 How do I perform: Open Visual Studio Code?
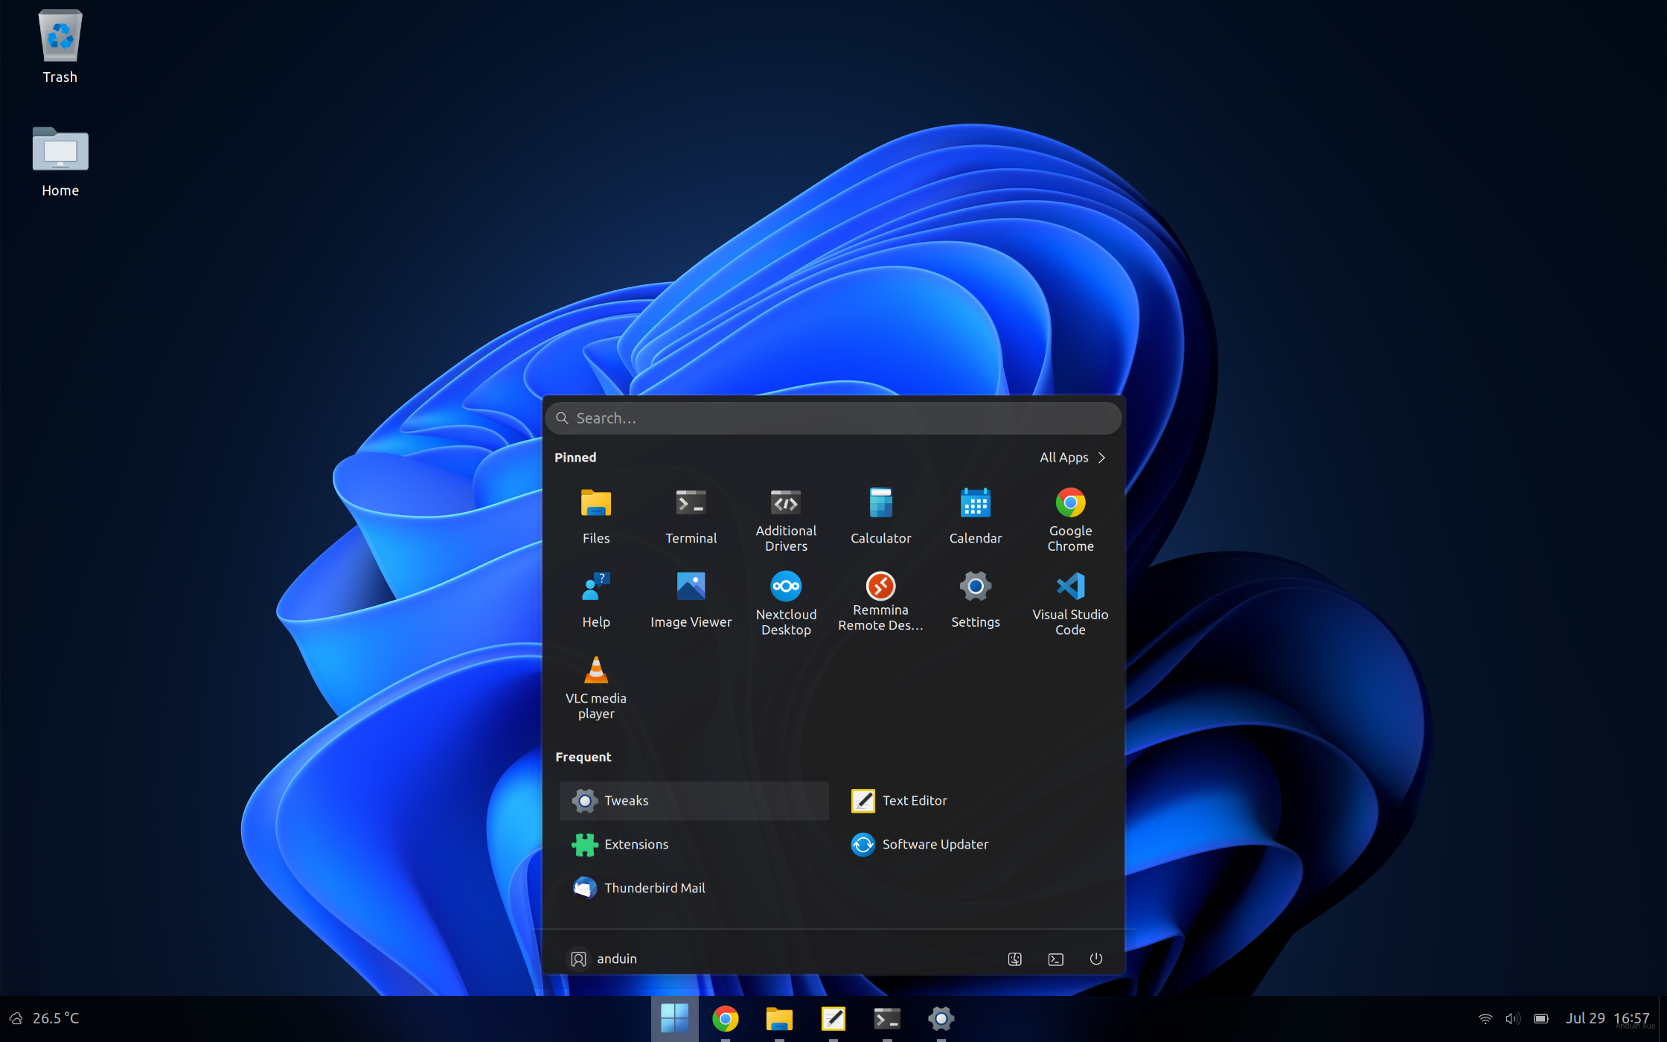(1070, 601)
